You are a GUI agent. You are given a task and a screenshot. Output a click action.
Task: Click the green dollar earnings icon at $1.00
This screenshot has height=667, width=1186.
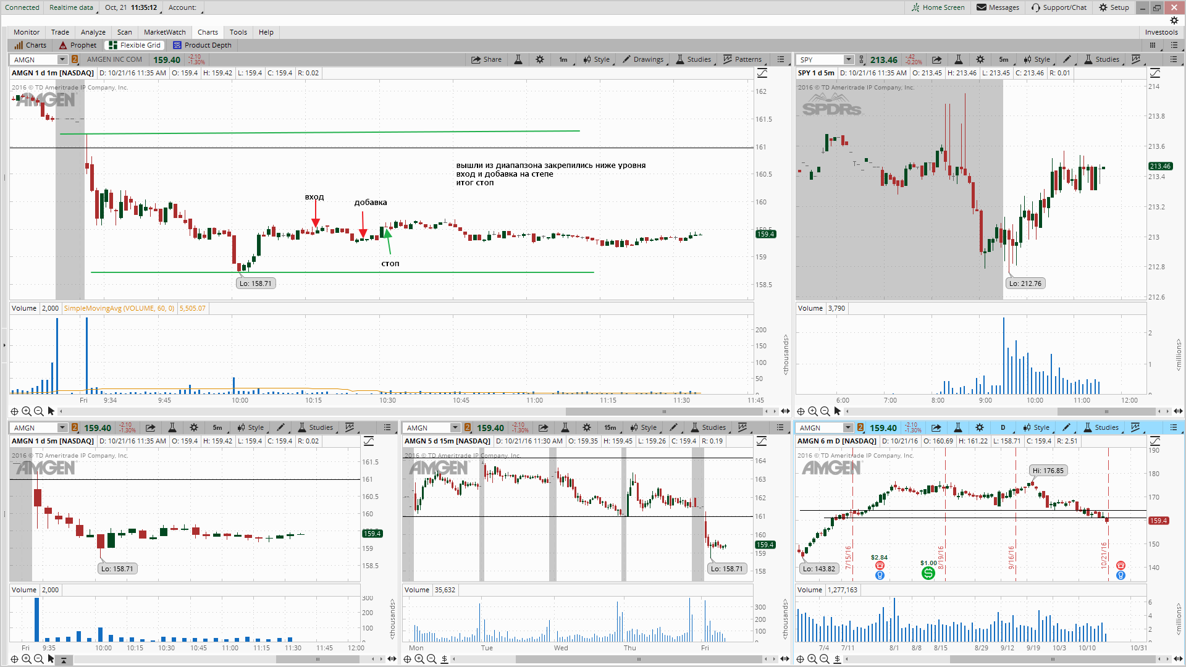tap(928, 574)
